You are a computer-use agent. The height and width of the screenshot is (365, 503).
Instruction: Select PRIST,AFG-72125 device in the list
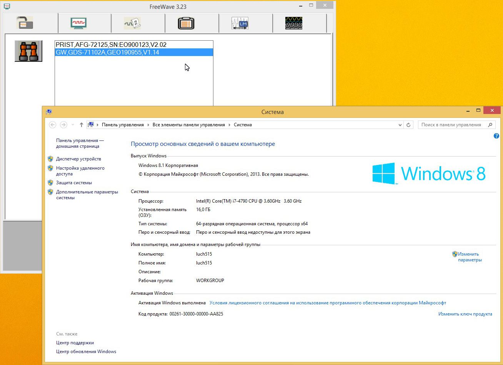click(x=134, y=45)
